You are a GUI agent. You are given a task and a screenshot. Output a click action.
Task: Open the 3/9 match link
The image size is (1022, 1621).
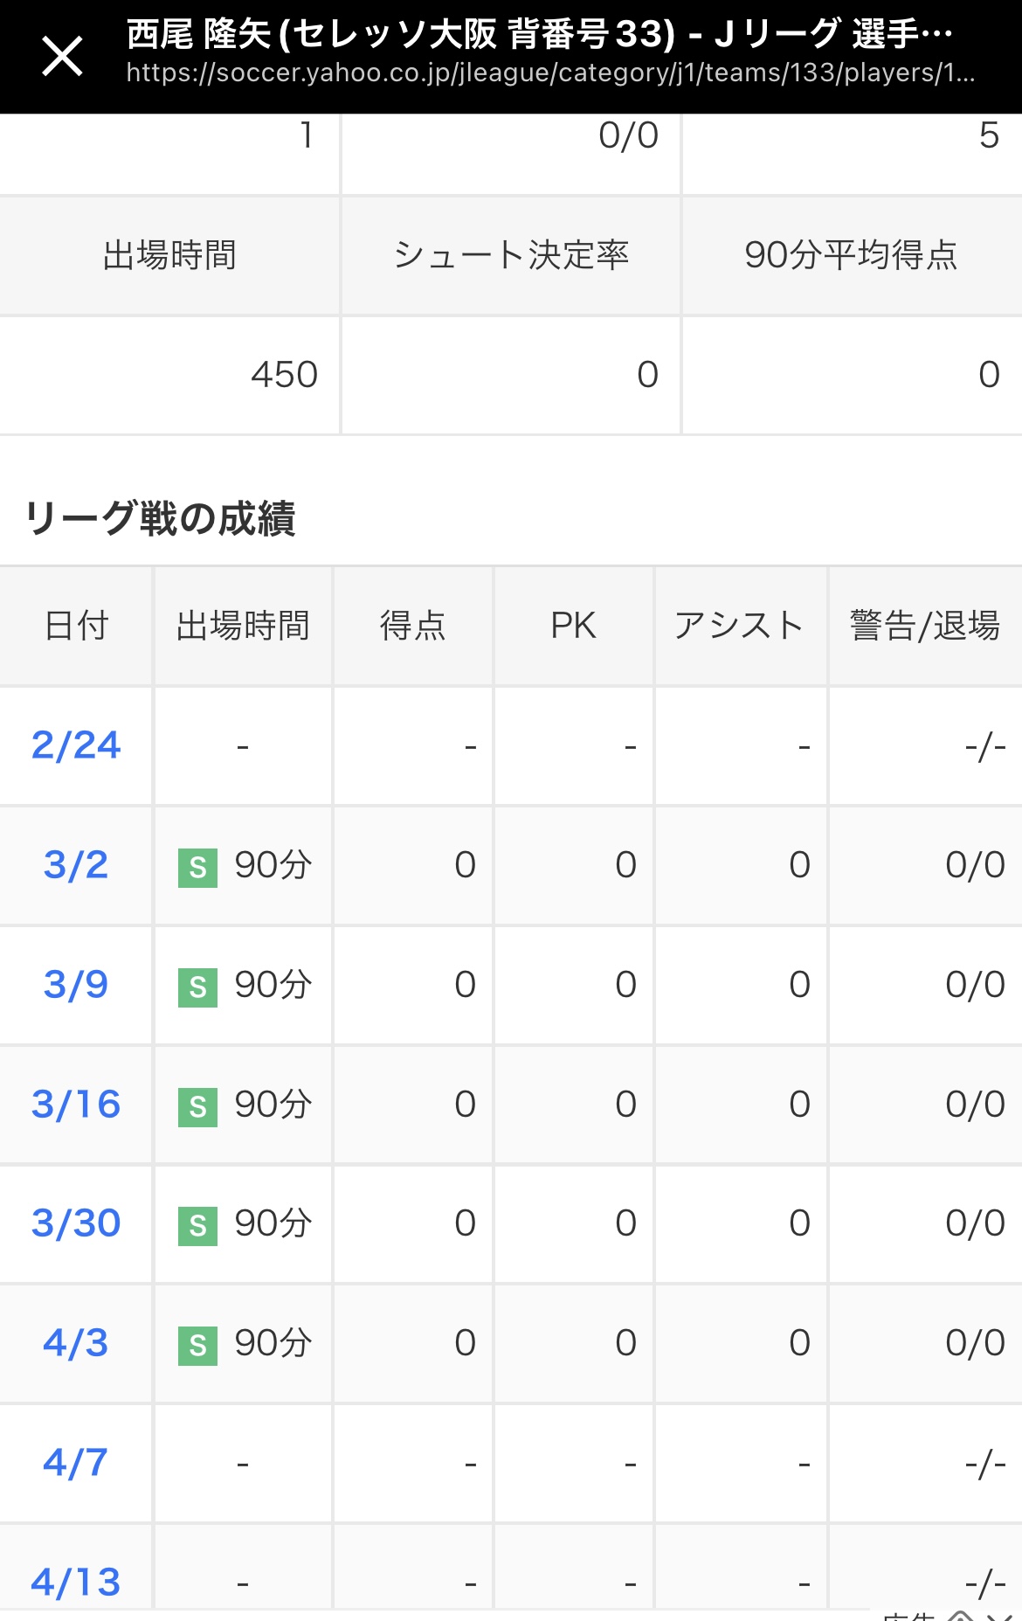(x=76, y=985)
